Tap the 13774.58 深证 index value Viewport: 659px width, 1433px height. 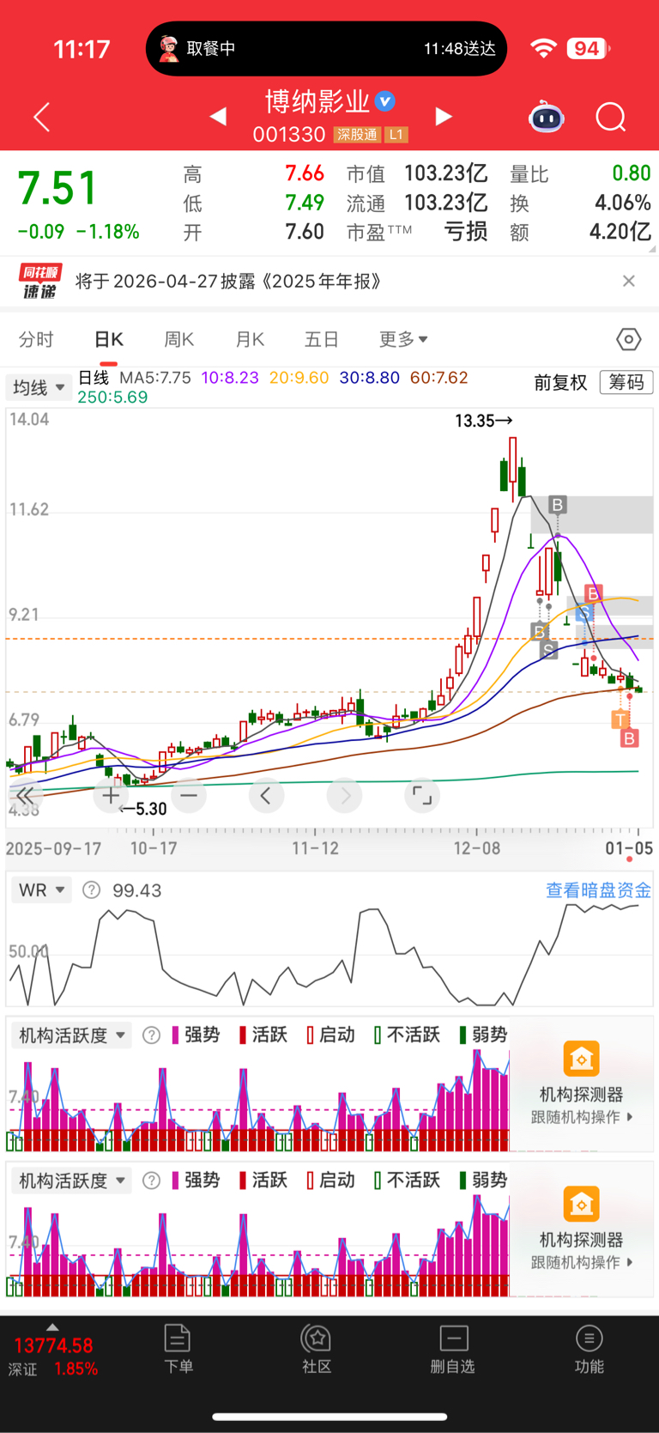click(x=53, y=1345)
